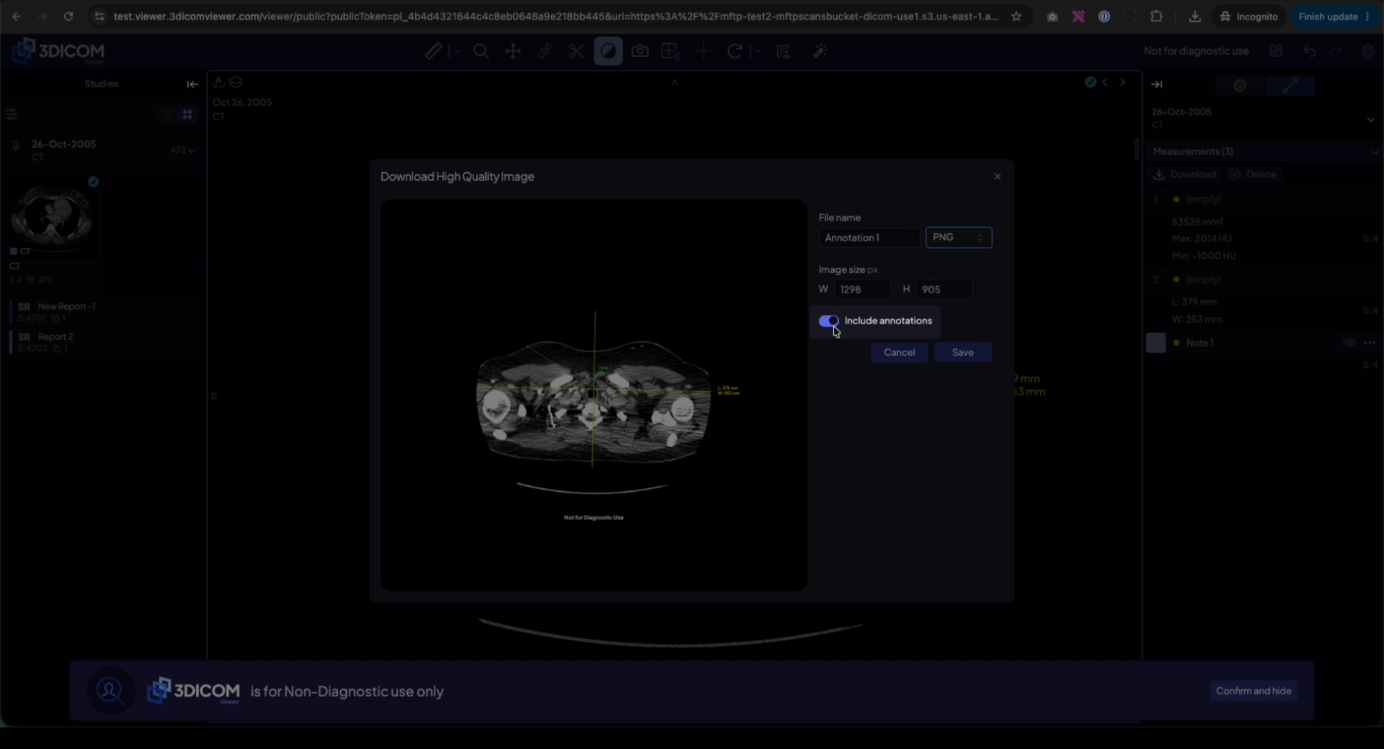The image size is (1384, 749).
Task: Edit the image height field 905
Action: (944, 290)
